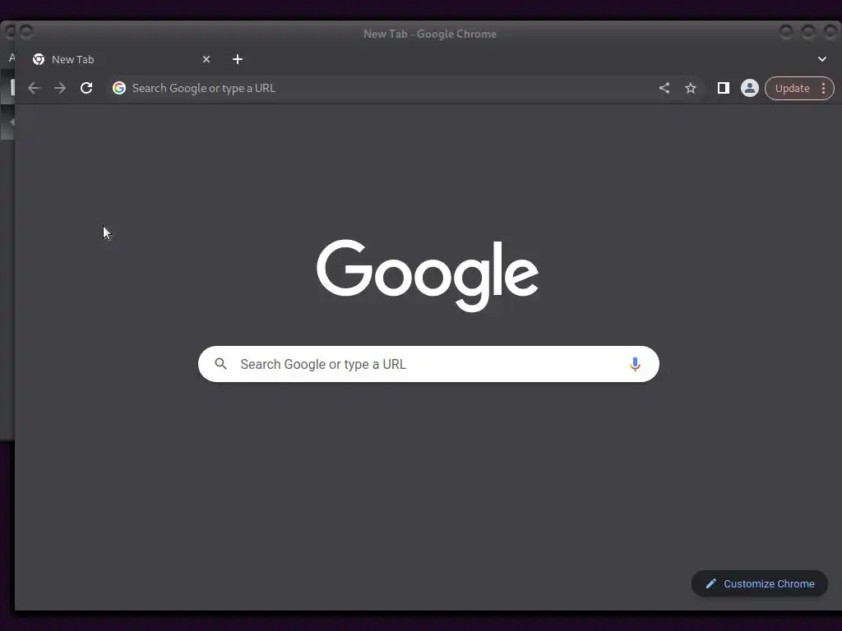Start voice search with microphone
The width and height of the screenshot is (842, 631).
[635, 364]
